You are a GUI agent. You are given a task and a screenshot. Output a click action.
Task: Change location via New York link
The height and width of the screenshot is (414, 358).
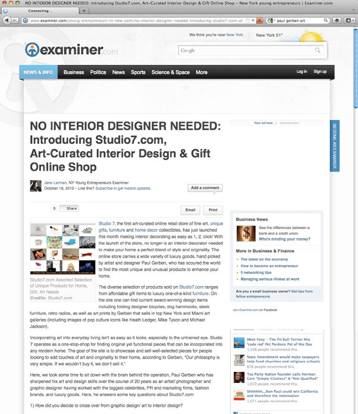(x=235, y=35)
